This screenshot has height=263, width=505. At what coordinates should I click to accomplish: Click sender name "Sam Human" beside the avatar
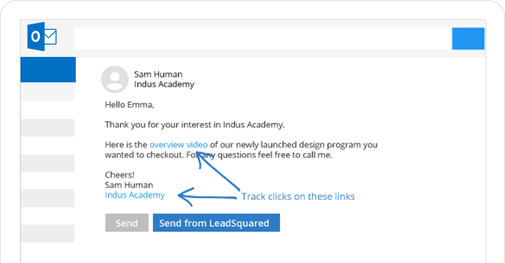(158, 75)
